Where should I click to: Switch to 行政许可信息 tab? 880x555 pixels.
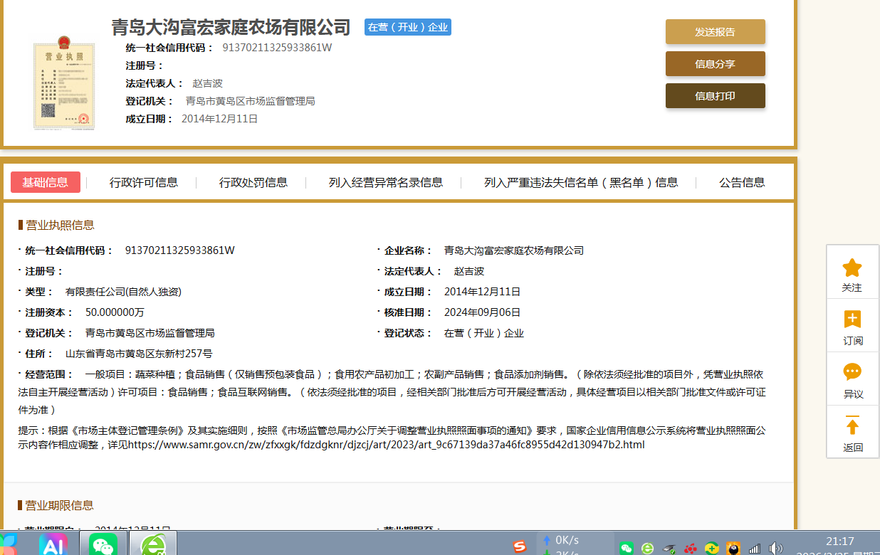point(144,182)
